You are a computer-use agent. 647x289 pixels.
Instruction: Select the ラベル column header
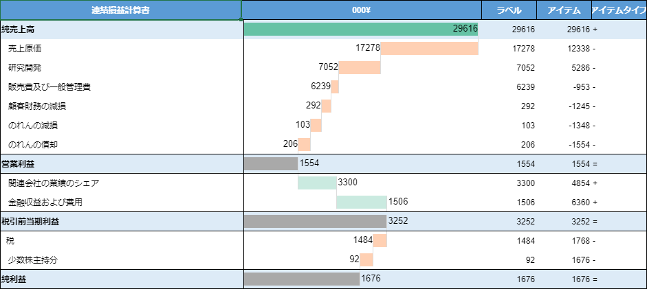click(x=509, y=10)
